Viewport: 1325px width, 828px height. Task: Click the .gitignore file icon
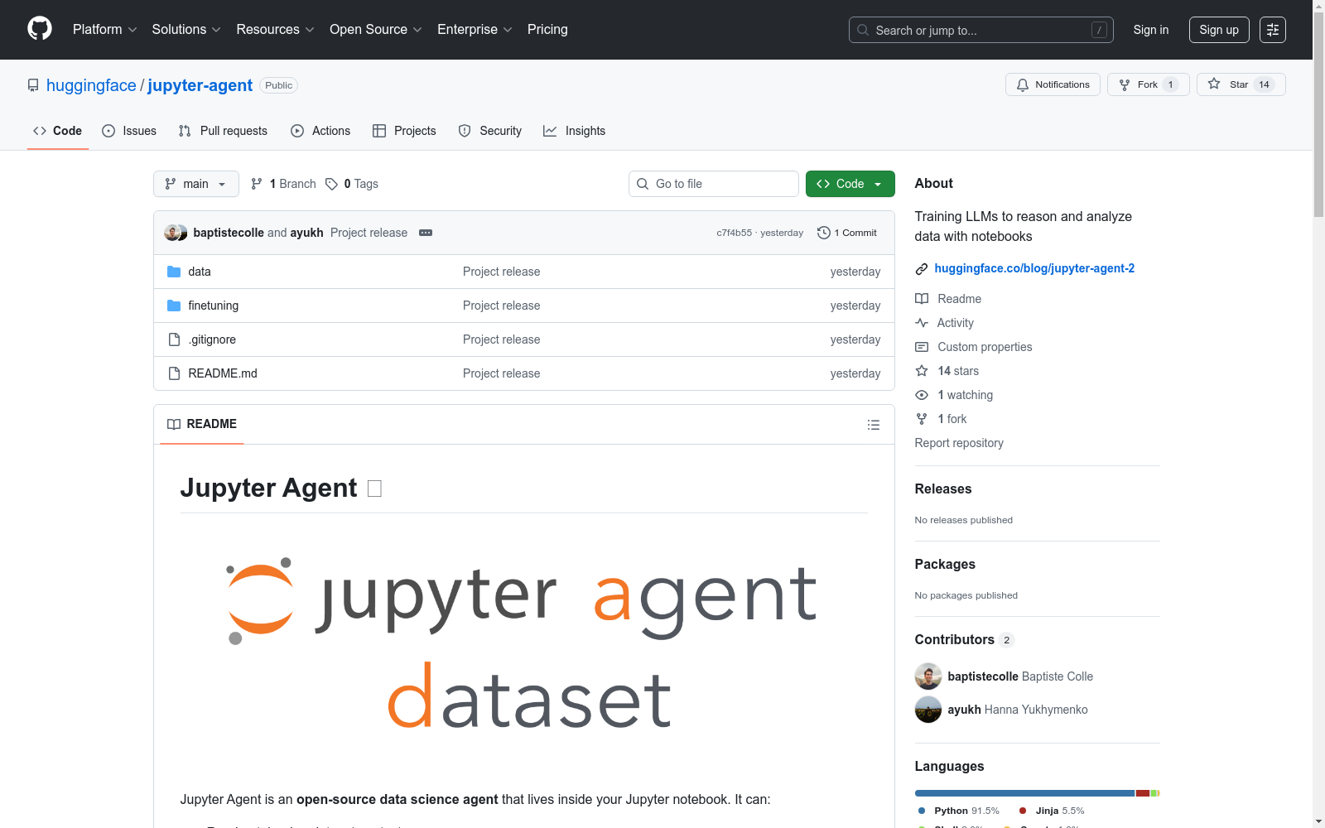[x=174, y=339]
